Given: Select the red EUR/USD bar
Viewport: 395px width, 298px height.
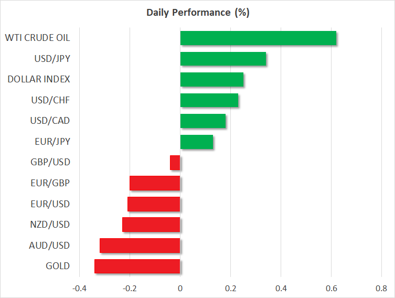Looking at the screenshot, I should (x=154, y=204).
